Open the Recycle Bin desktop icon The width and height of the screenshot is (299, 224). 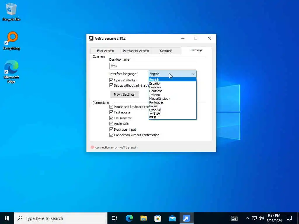coord(11,12)
